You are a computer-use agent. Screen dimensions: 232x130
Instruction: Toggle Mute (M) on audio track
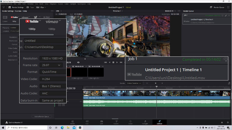pos(63,105)
